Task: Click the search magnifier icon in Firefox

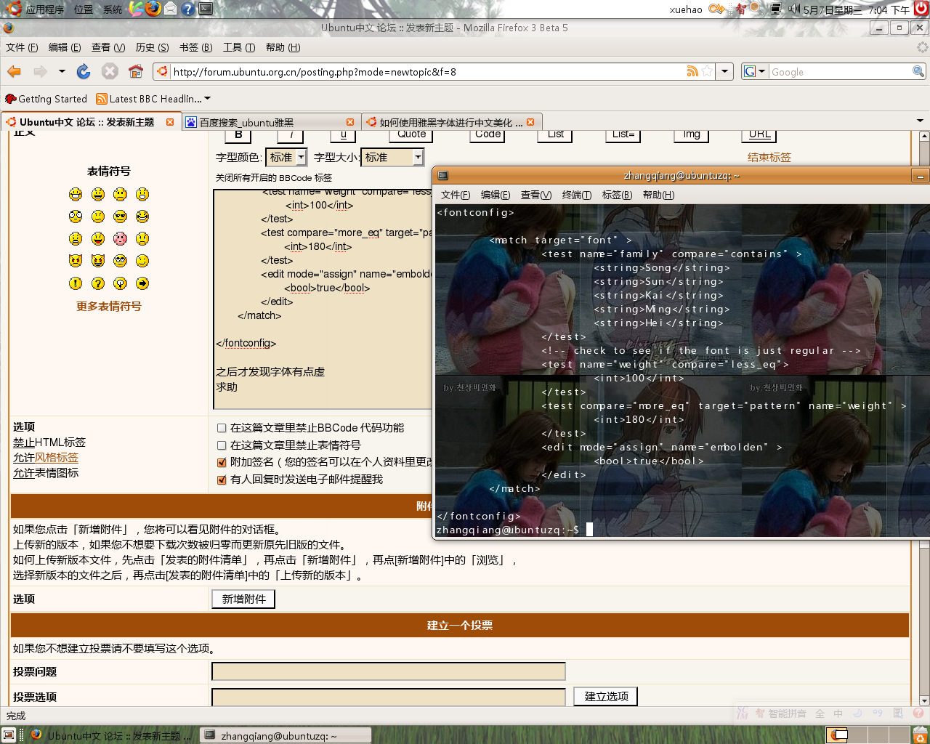Action: coord(918,71)
